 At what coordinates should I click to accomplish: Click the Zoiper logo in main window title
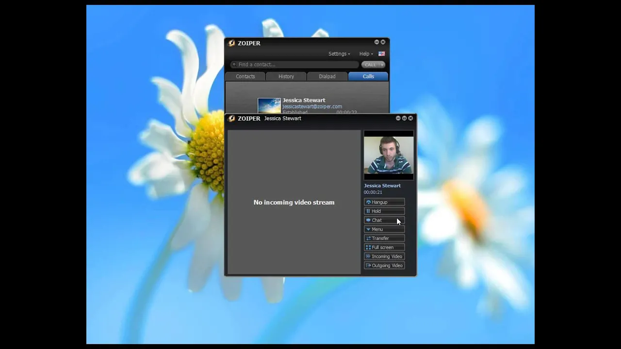tap(232, 43)
